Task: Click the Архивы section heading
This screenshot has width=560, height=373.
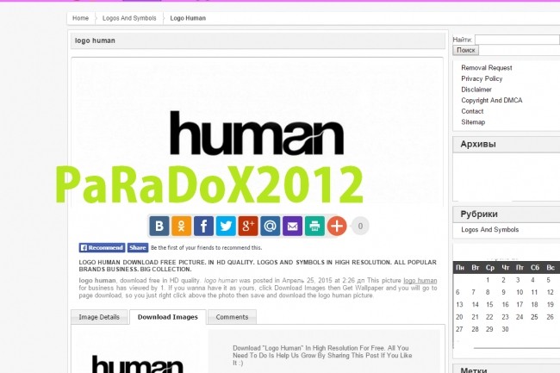Action: [x=478, y=144]
